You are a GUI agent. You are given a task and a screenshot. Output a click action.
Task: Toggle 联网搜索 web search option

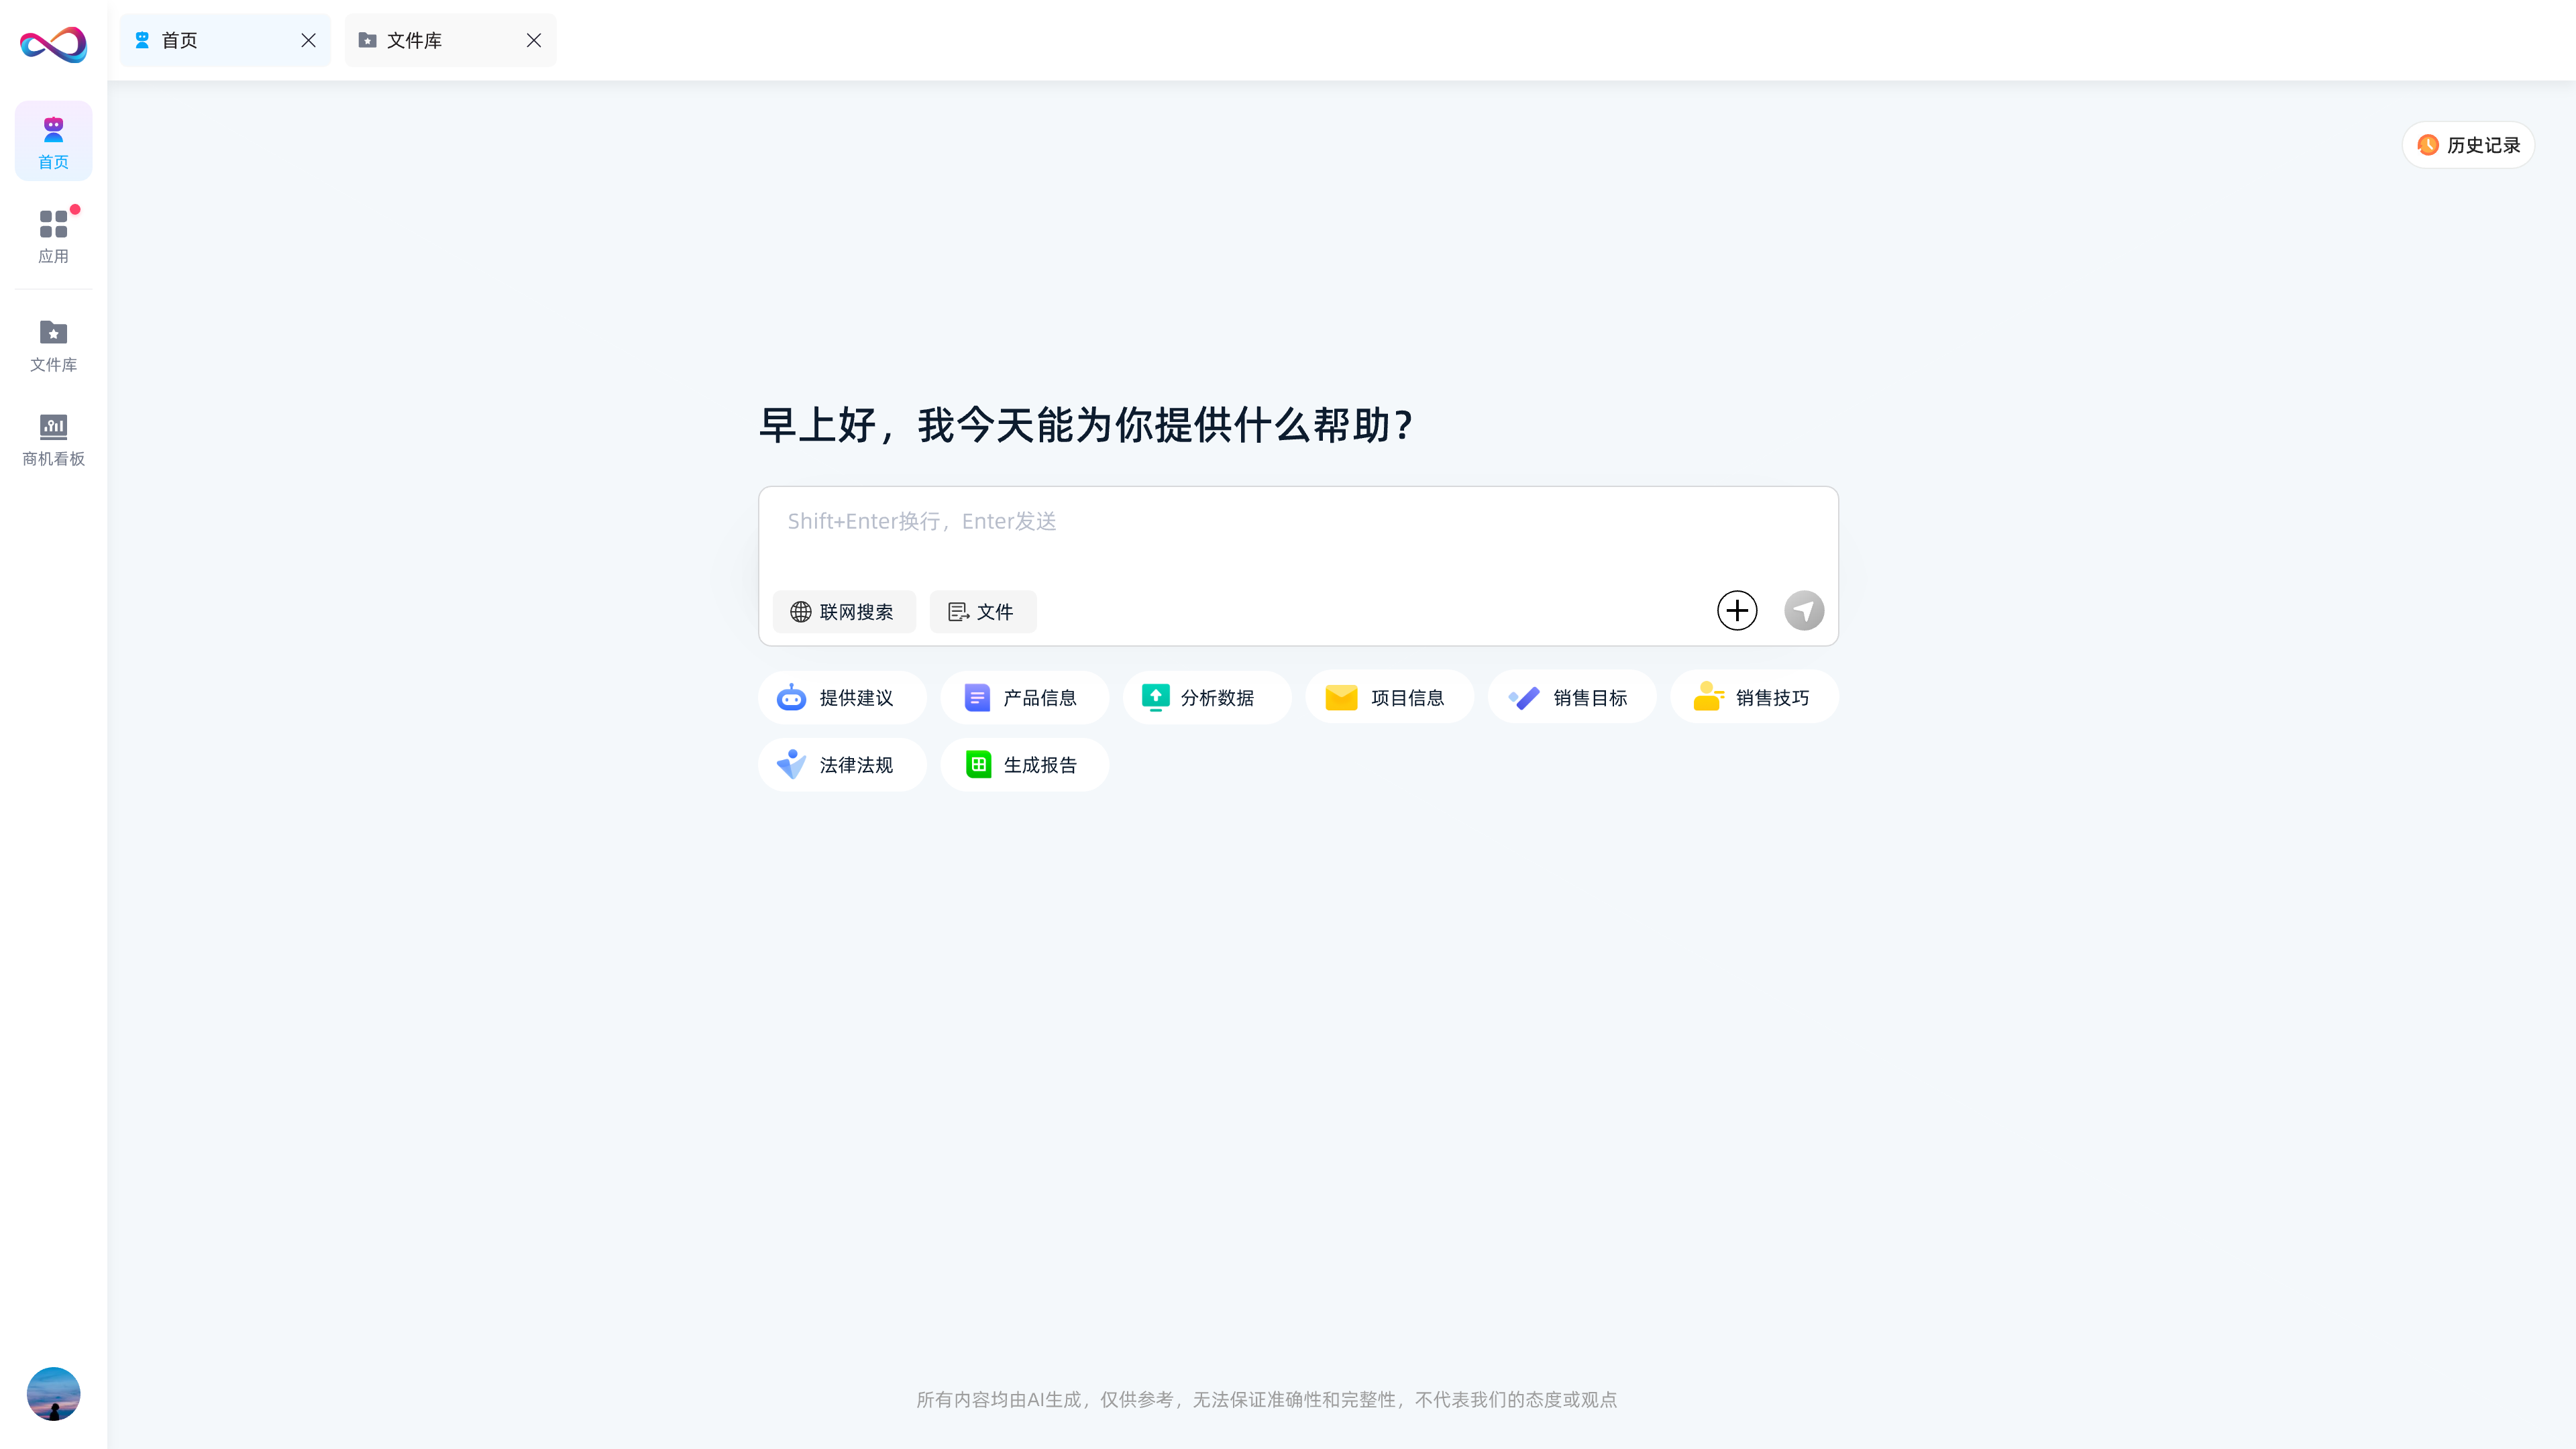tap(843, 612)
